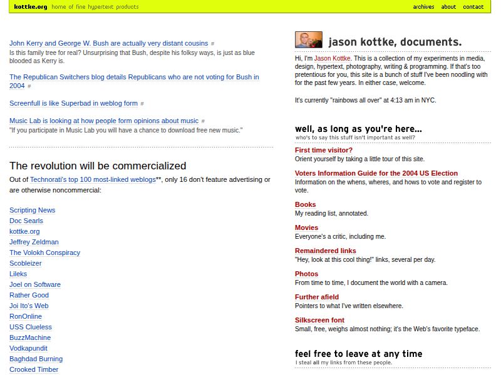Open The Volokh Conspiracy link
The image size is (501, 375).
click(x=44, y=252)
